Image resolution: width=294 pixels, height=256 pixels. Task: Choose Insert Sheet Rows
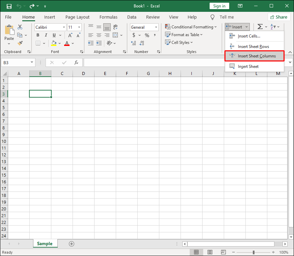255,46
